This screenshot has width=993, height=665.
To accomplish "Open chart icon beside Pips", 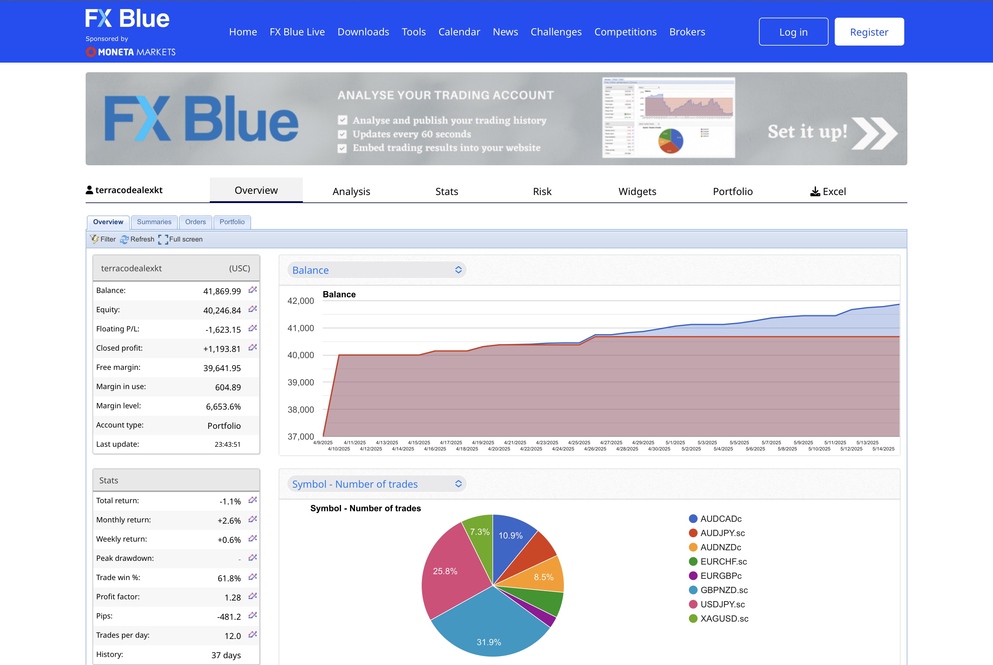I will (253, 615).
